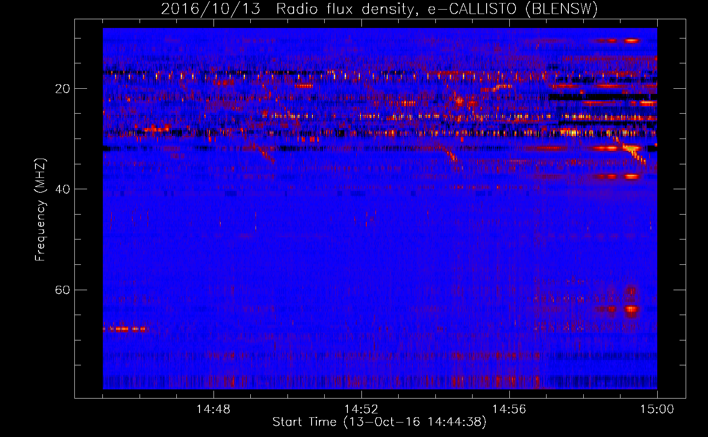
Task: Click the y-axis label 'Frequency (MHZ)'
Action: tap(40, 210)
